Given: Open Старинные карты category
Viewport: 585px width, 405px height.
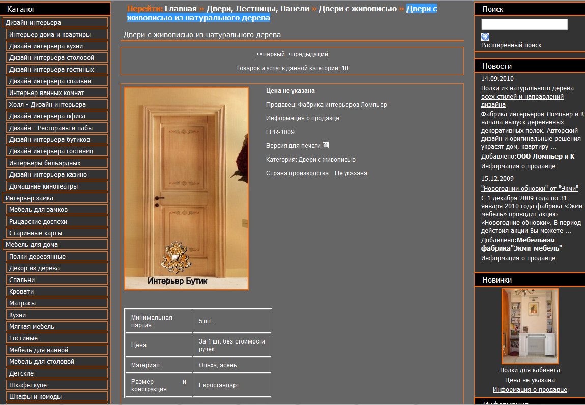Looking at the screenshot, I should point(56,233).
